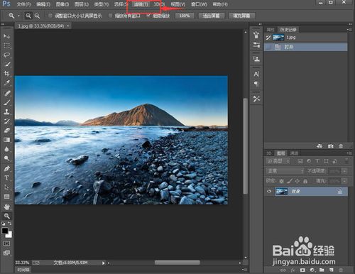Delete current state using history trash icon

(341, 146)
